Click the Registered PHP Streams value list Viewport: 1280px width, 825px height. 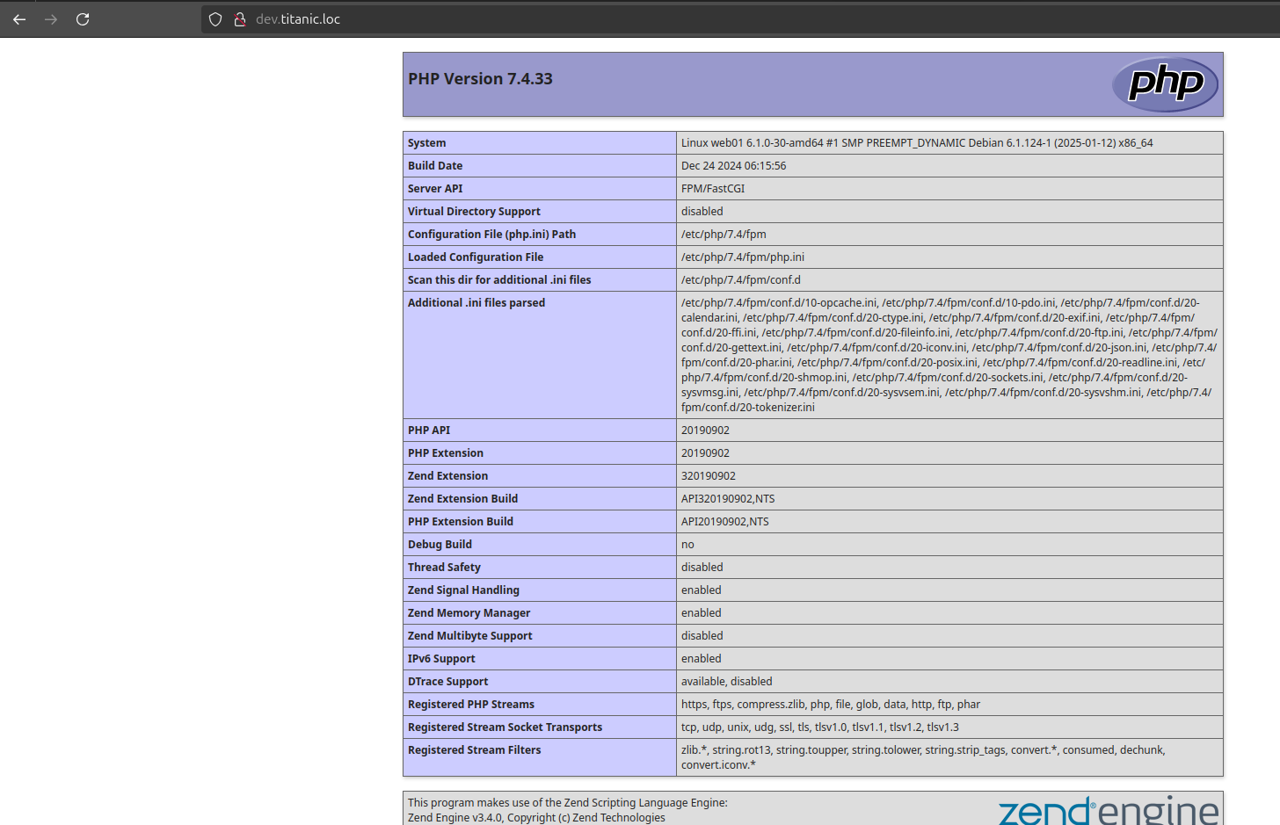[831, 705]
